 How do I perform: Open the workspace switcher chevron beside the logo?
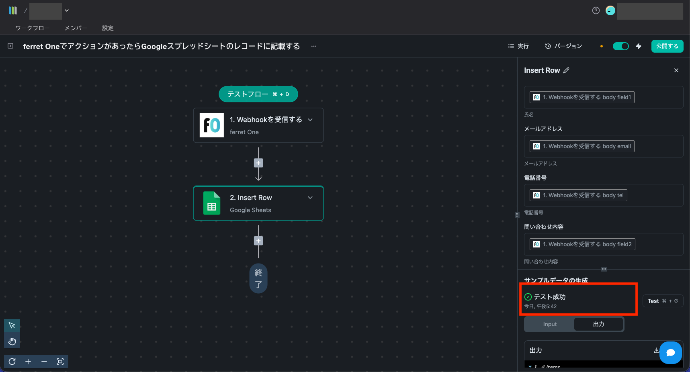[x=67, y=10]
